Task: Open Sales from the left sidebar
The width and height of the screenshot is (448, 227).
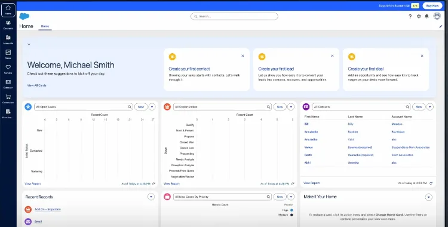Action: tap(8, 54)
